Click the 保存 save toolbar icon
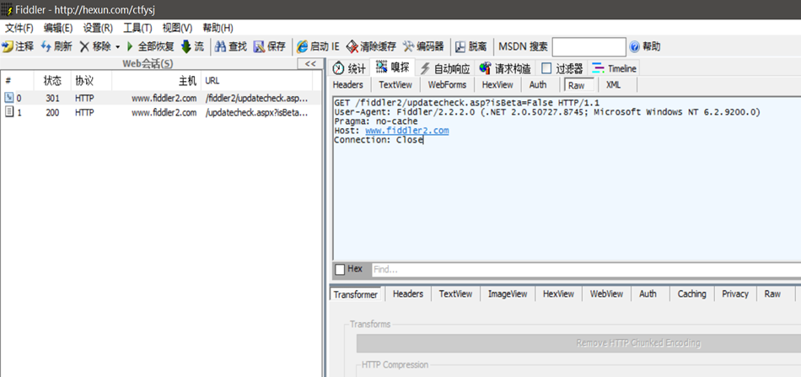This screenshot has height=377, width=801. [x=259, y=47]
